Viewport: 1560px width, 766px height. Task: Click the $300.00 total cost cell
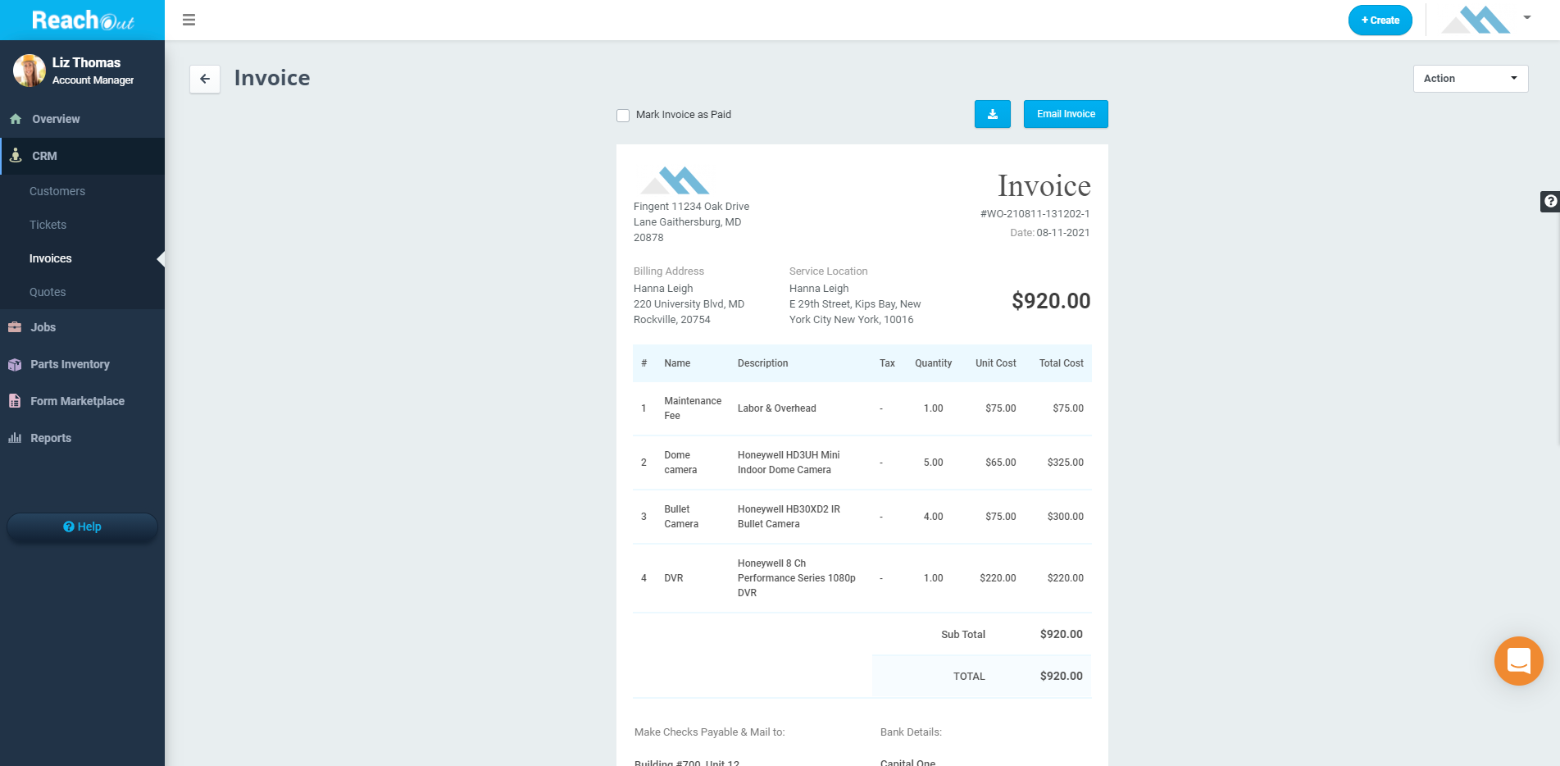pos(1065,517)
